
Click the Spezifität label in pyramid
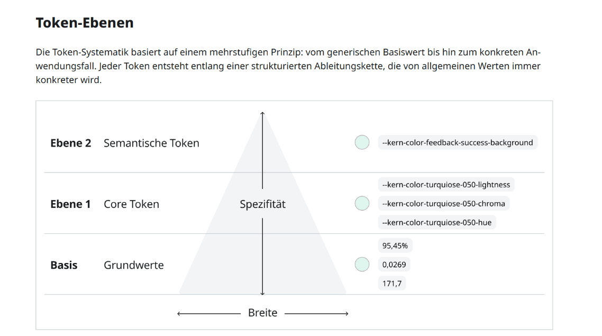tap(262, 204)
